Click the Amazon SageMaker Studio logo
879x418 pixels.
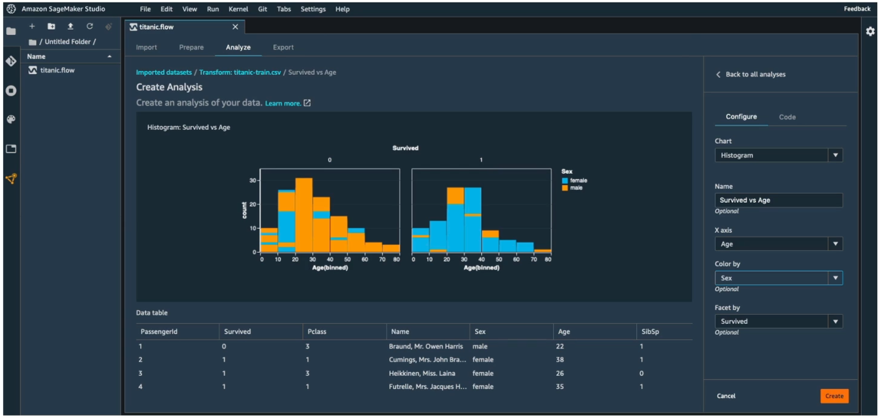click(x=11, y=9)
